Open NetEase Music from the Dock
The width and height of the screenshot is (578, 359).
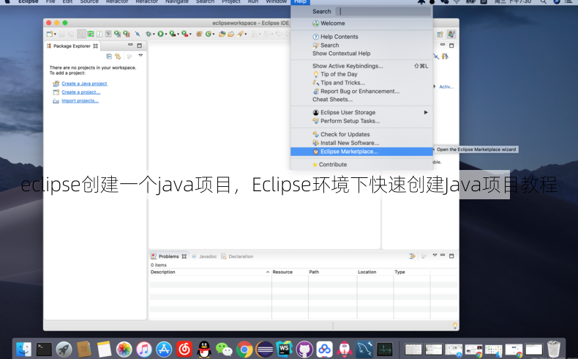tap(184, 349)
